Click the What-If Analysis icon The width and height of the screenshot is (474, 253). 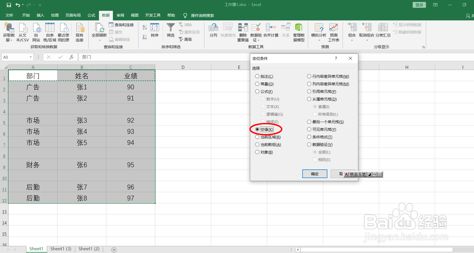click(x=319, y=28)
